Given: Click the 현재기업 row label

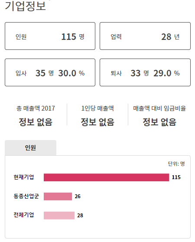Looking at the screenshot, I should click(x=24, y=177).
